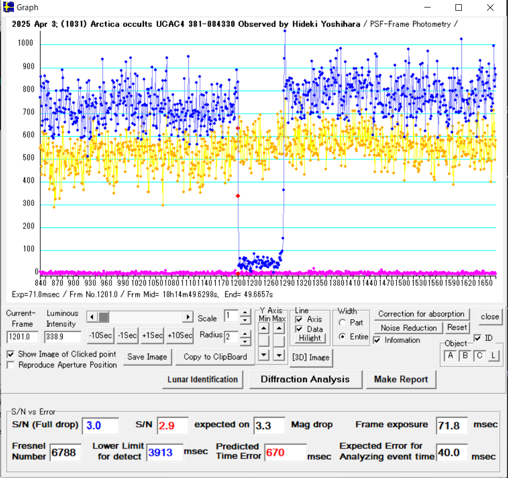Select the Part width radio button

(342, 322)
